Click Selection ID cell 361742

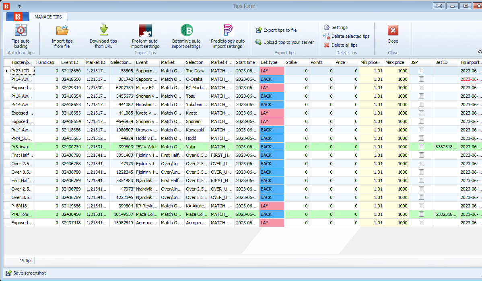pos(122,79)
